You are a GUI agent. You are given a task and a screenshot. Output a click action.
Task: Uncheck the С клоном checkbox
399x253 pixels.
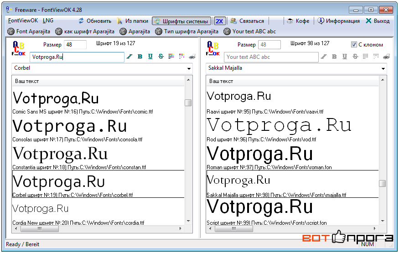point(354,45)
